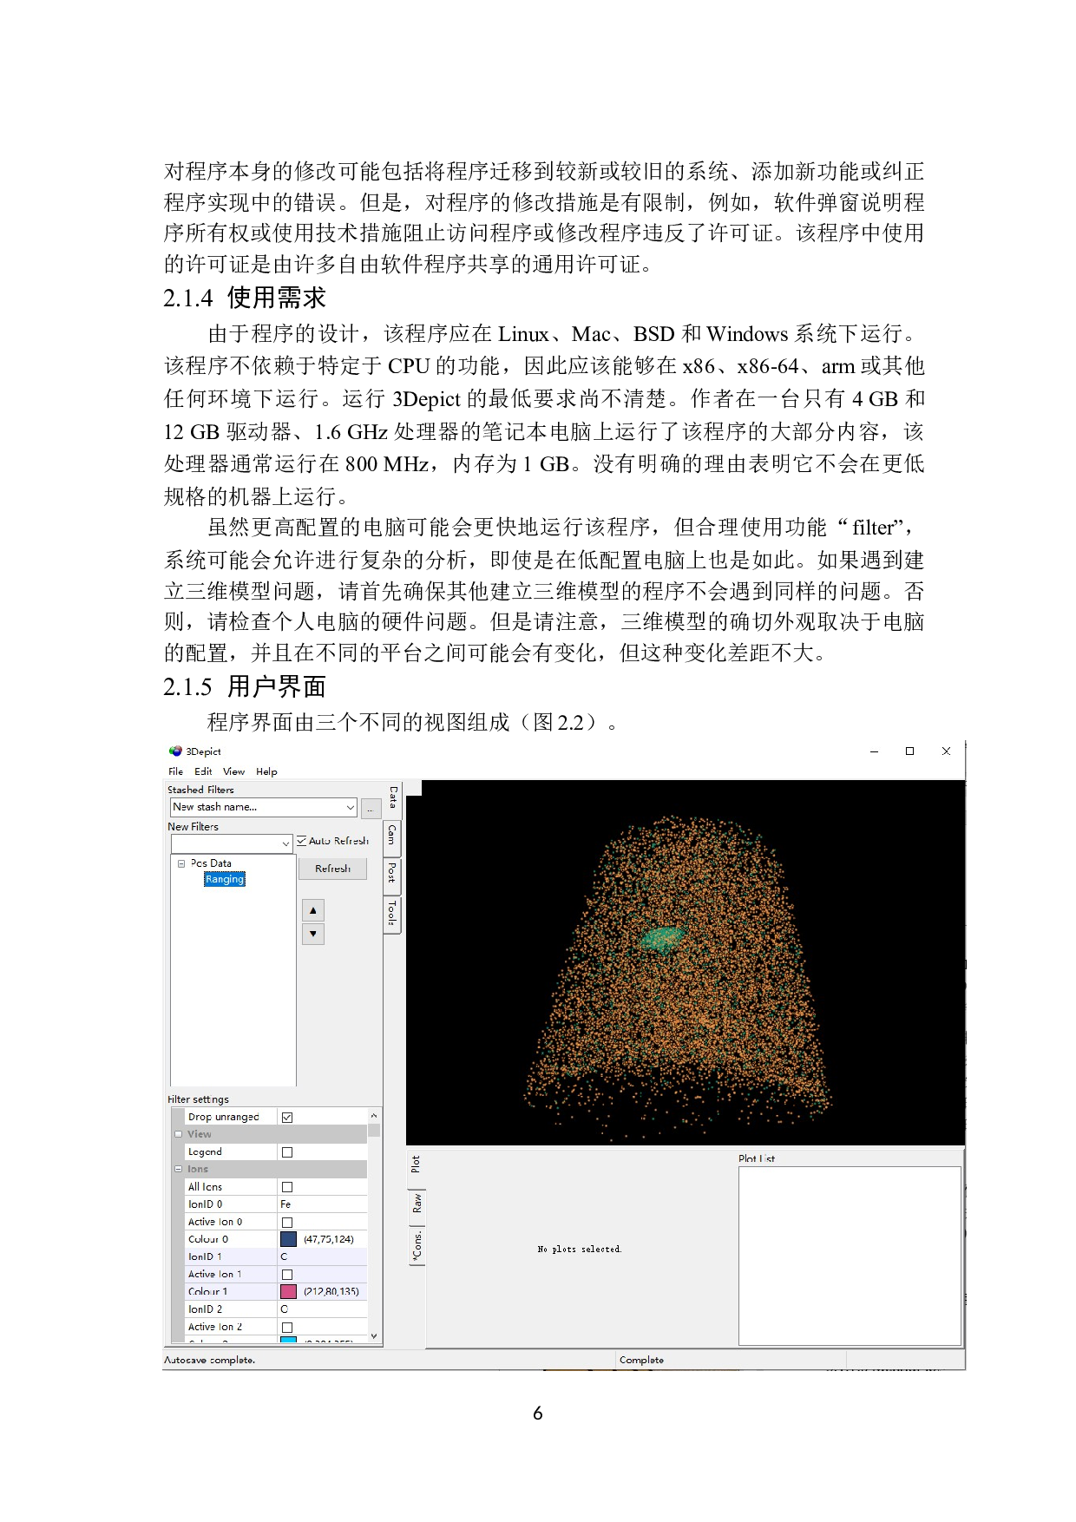Select the Ranging filter in the tree

click(225, 880)
